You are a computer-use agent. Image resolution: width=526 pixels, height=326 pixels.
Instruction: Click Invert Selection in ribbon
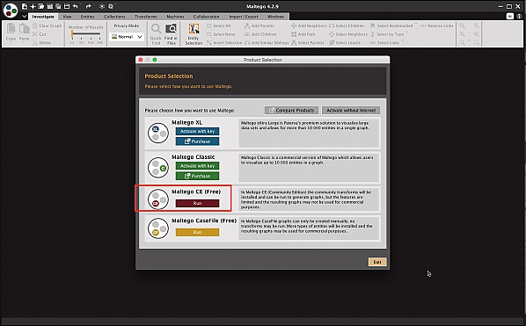coord(224,43)
